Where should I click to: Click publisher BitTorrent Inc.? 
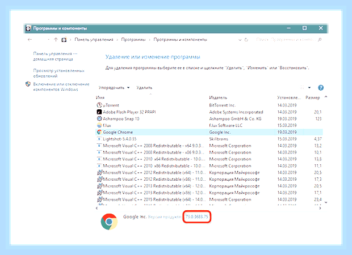pyautogui.click(x=222, y=105)
